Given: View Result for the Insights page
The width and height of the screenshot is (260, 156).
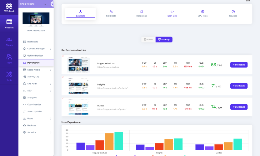Looking at the screenshot, I should click(x=239, y=86).
